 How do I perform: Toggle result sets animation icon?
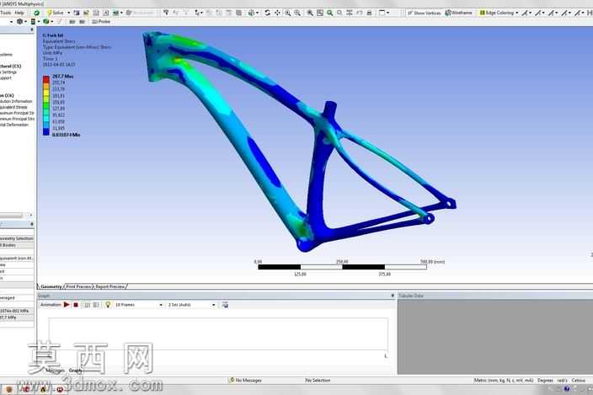click(96, 305)
